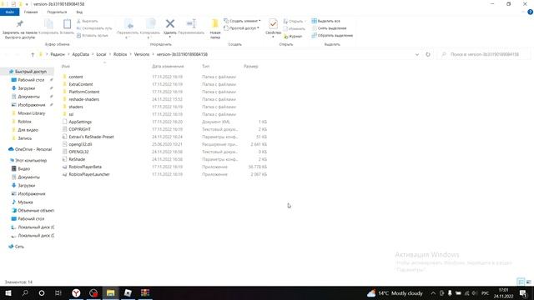The width and height of the screenshot is (534, 300).
Task: Switch to the Поделиться (Share) ribbon tab
Action: [57, 12]
